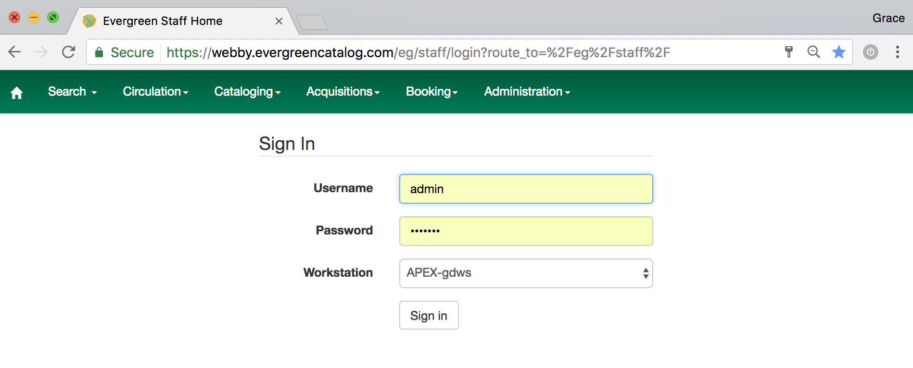This screenshot has width=913, height=368.
Task: Go back with browser back arrow
Action: (x=14, y=52)
